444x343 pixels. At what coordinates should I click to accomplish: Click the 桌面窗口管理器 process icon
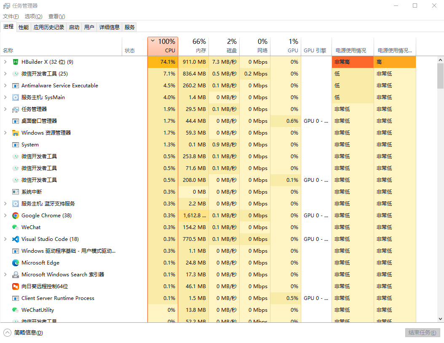coord(16,121)
